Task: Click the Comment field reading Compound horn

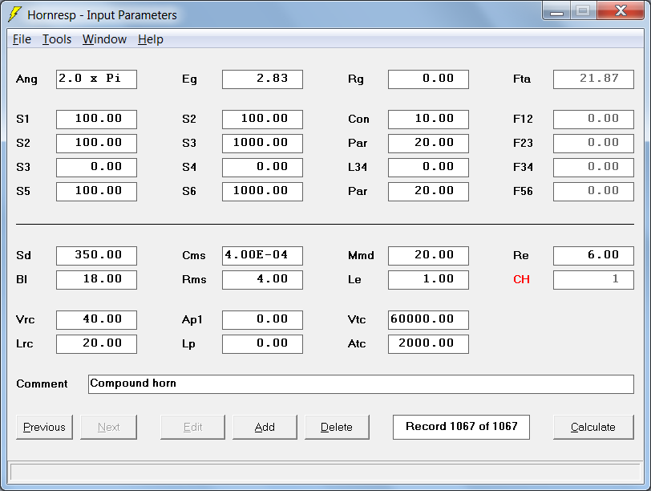Action: point(361,384)
